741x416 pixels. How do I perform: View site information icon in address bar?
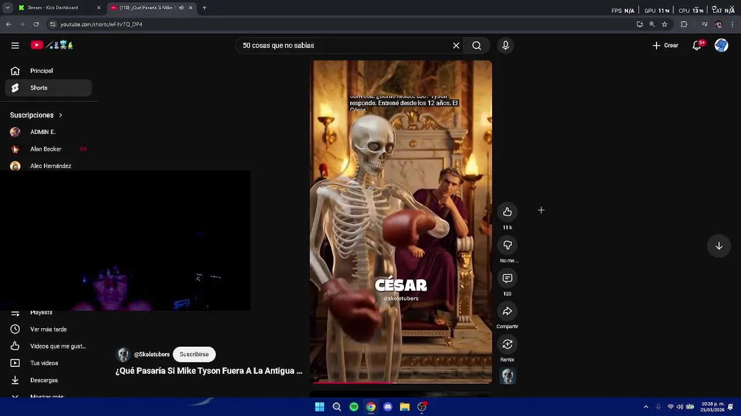[53, 24]
